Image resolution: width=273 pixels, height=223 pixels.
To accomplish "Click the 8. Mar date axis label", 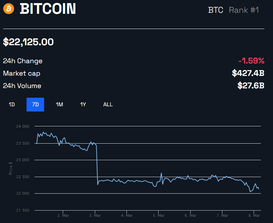I will coord(254,215).
